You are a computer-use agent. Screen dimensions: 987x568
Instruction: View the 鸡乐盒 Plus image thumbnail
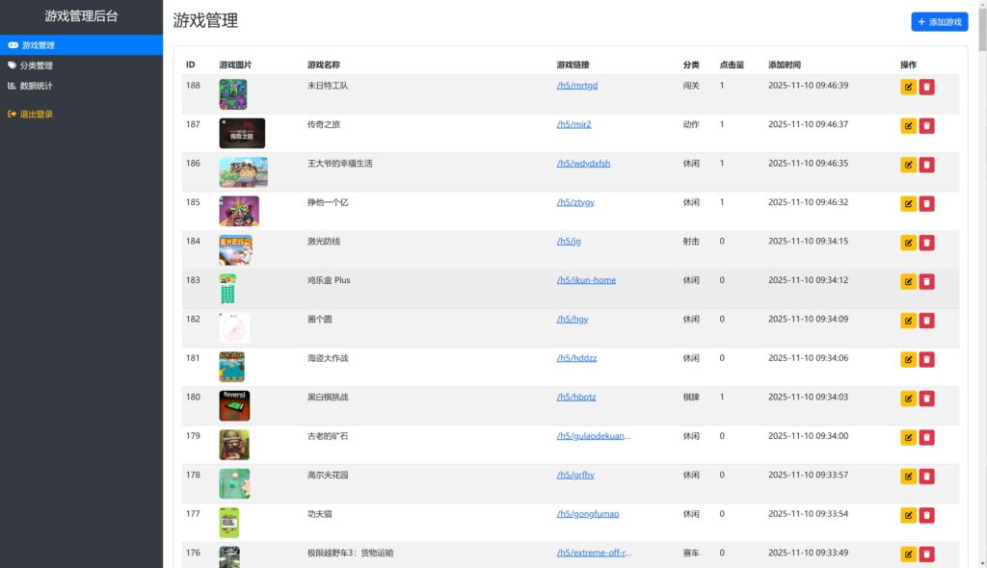(x=228, y=288)
